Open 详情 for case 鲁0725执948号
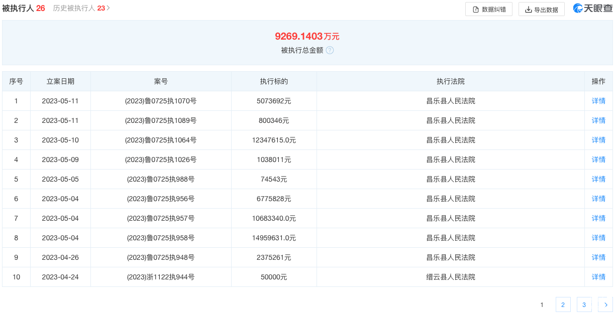 point(598,257)
